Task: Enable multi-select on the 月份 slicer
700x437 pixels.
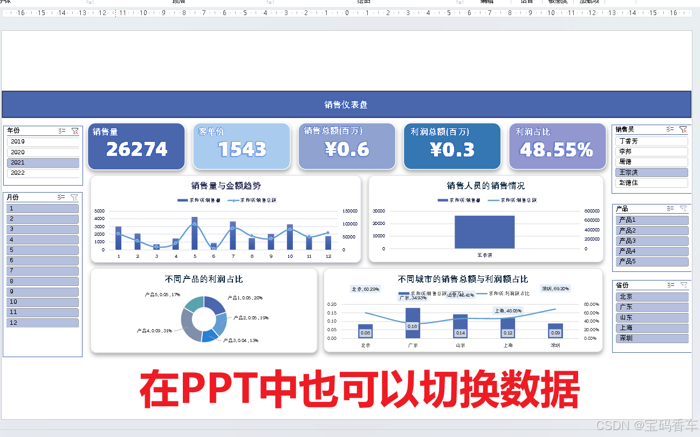Action: (x=61, y=197)
